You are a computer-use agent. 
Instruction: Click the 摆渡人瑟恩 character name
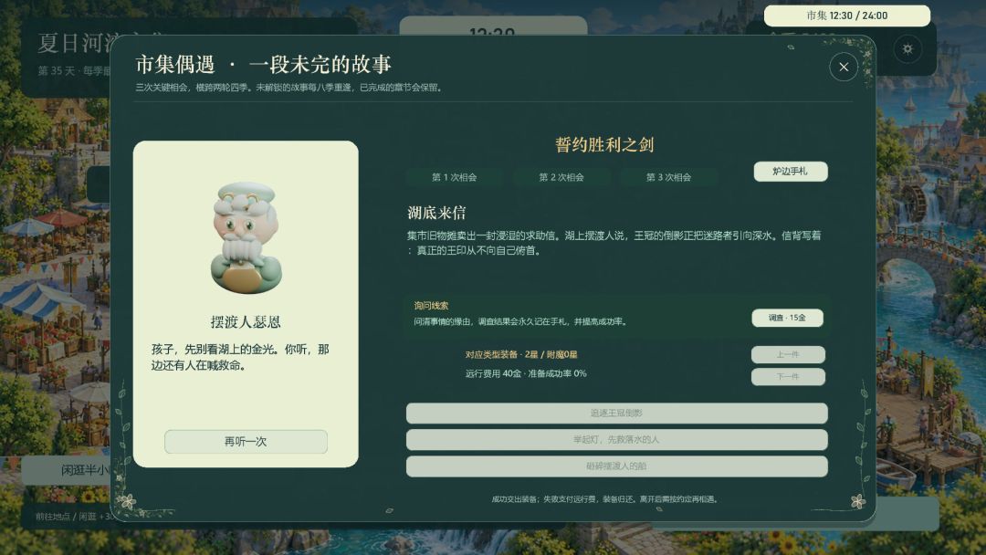coord(246,322)
